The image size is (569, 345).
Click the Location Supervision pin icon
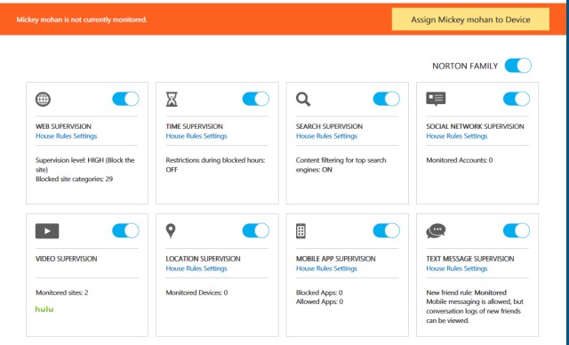coord(171,231)
